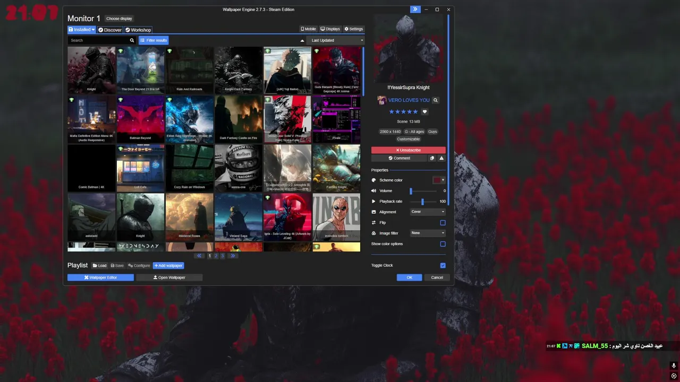Open the Mobile device panel
This screenshot has width=680, height=382.
(308, 29)
